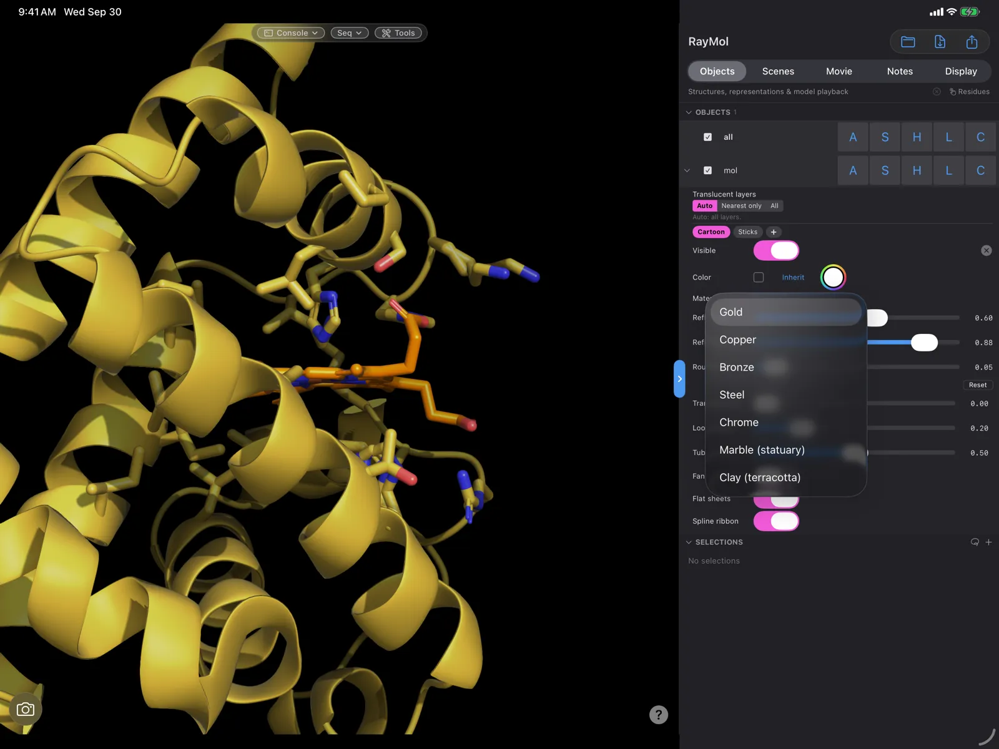Choose Clay (terracotta) material preset
Screen dimensions: 999x749
(x=786, y=477)
